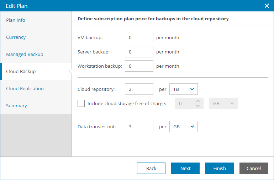Select the Cloud Backup step

(21, 71)
